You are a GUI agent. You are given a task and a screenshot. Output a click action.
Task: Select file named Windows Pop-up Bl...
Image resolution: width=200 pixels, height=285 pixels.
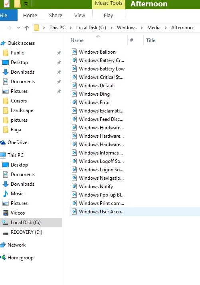pos(102,195)
